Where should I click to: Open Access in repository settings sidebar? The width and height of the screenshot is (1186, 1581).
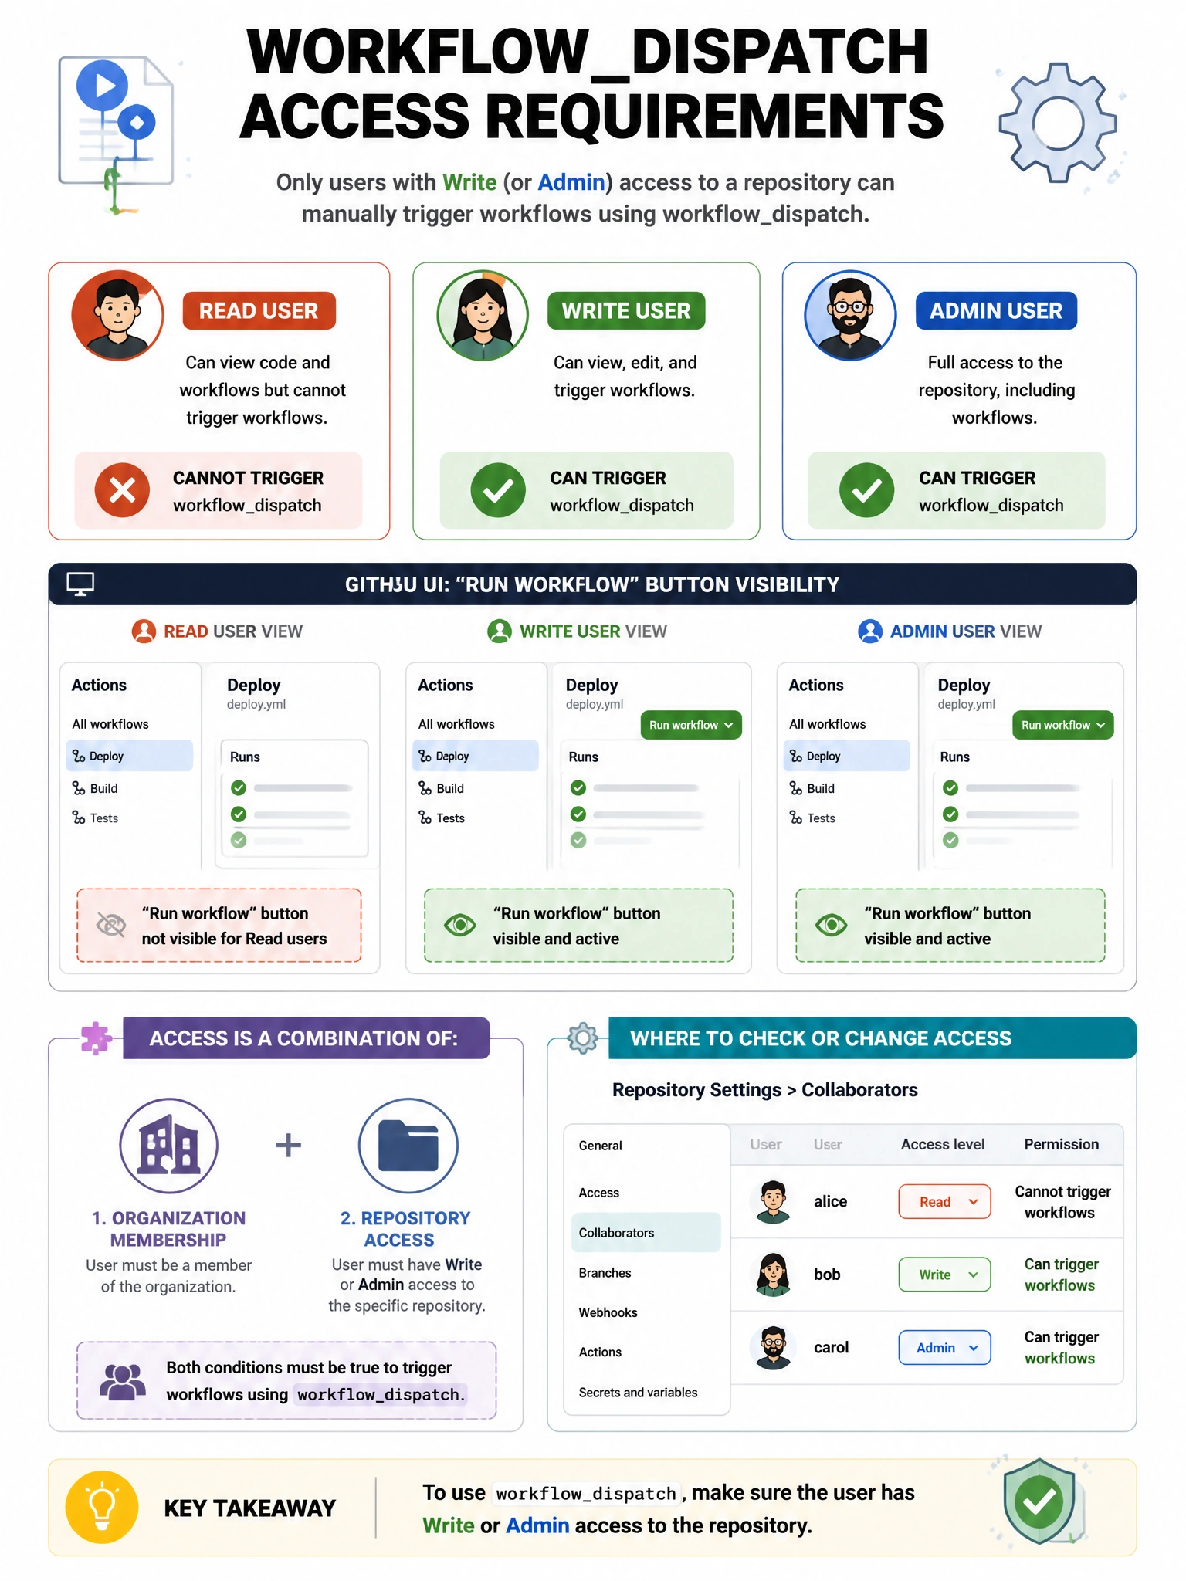click(598, 1193)
